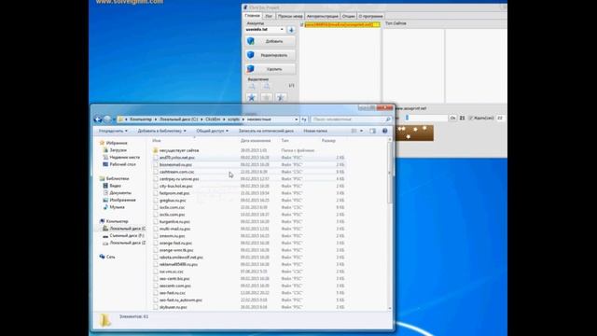Viewport: 597px width, 336px height.
Task: Click the ClickEm segment in address breadcrumb
Action: pos(213,119)
